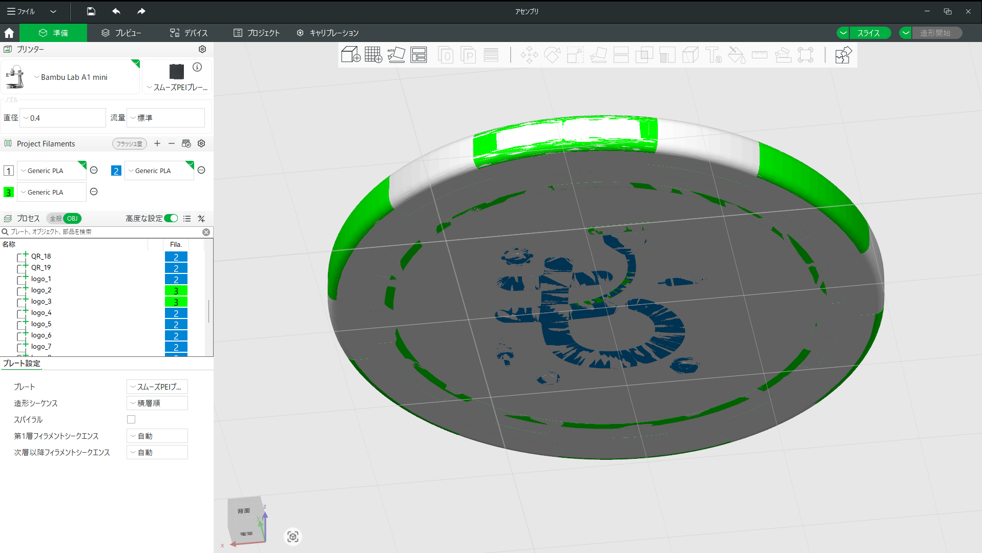Select the Text shape tool
Screen dimensions: 982x553
tap(713, 55)
